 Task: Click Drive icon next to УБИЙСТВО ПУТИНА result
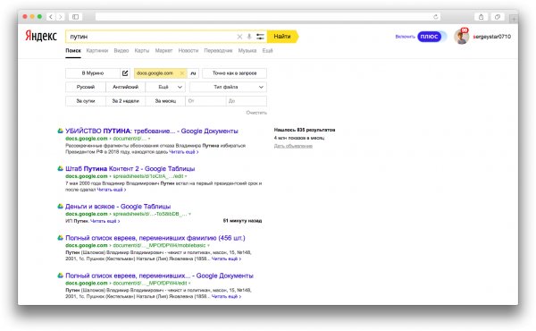60,131
